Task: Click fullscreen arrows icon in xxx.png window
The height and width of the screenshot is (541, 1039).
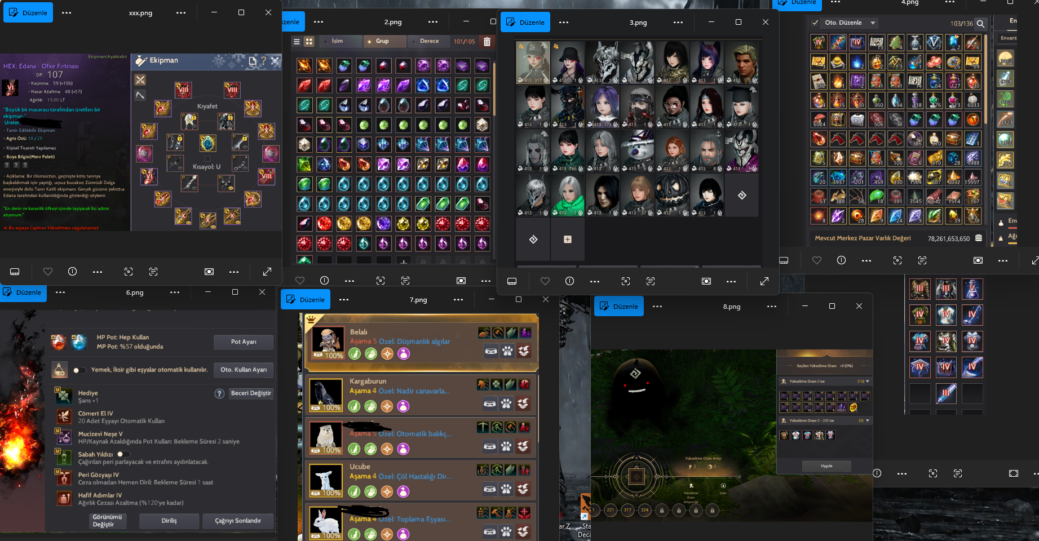Action: (x=267, y=272)
